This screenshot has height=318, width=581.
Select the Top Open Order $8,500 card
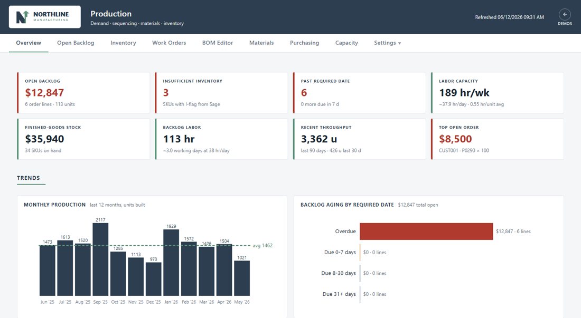[497, 139]
